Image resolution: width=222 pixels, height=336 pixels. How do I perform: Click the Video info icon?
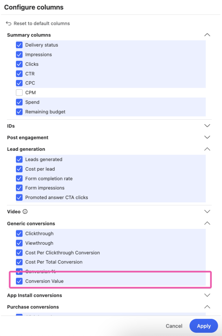tap(25, 212)
